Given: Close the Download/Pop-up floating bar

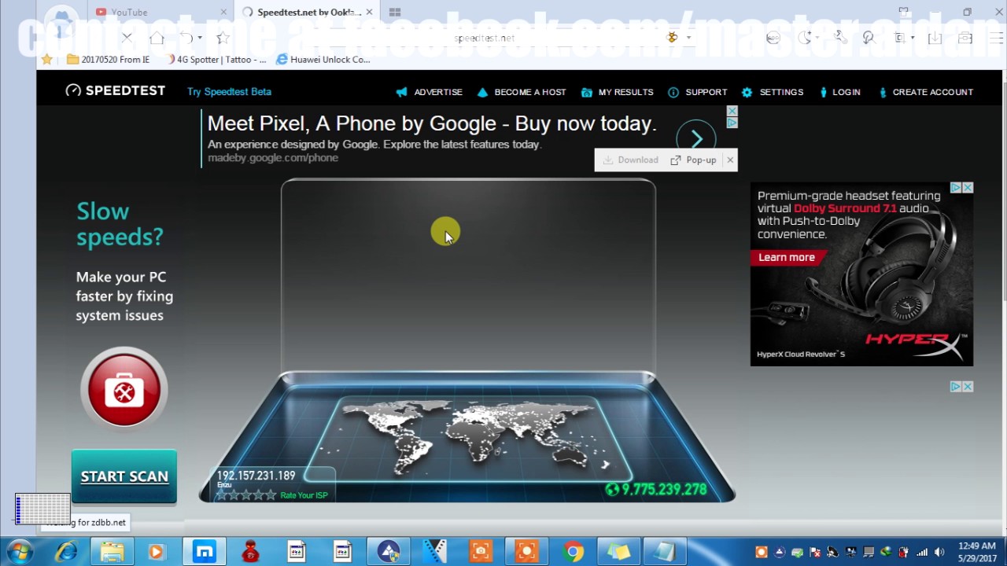Looking at the screenshot, I should (730, 160).
